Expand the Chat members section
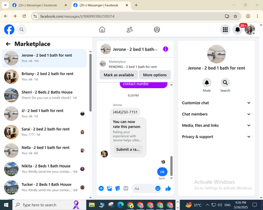The image size is (263, 210). pyautogui.click(x=216, y=114)
